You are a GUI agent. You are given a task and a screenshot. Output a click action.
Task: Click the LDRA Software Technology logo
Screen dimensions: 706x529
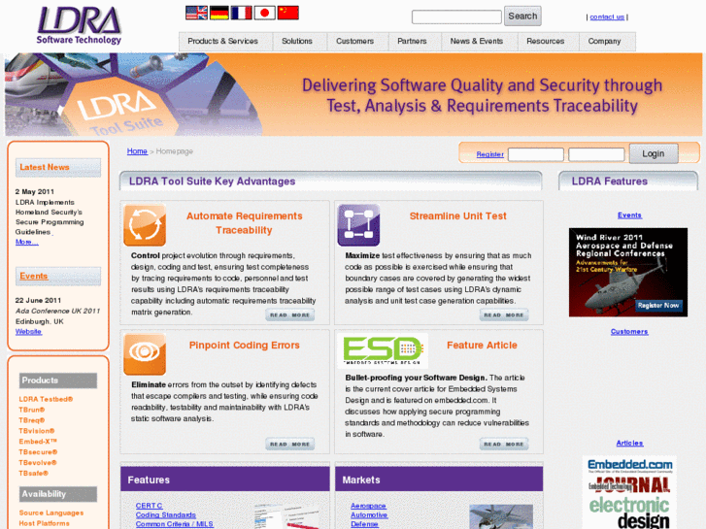pyautogui.click(x=80, y=25)
